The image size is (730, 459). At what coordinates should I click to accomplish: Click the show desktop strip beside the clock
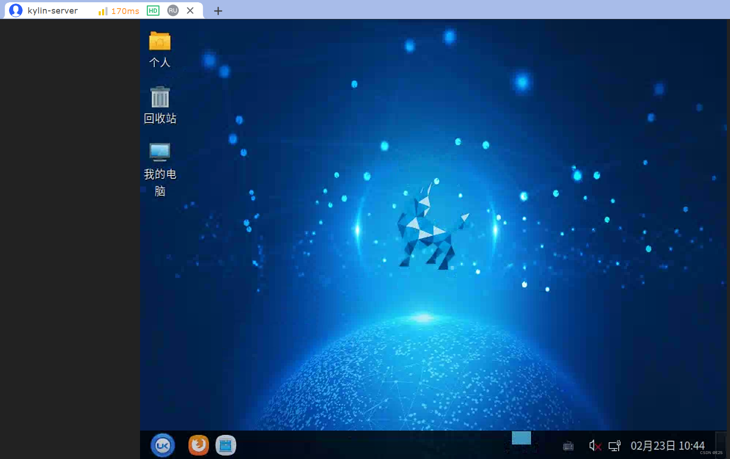721,445
